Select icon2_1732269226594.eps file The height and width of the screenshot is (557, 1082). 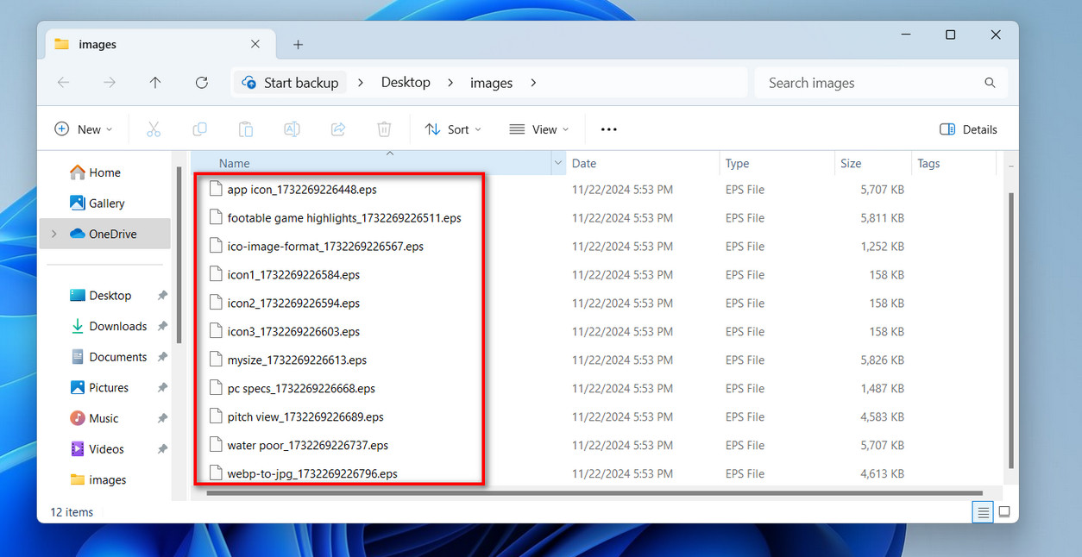click(x=285, y=304)
